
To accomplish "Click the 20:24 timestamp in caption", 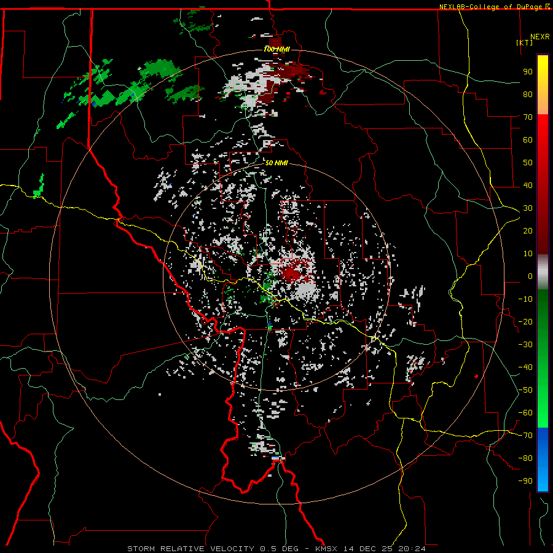I will click(412, 549).
